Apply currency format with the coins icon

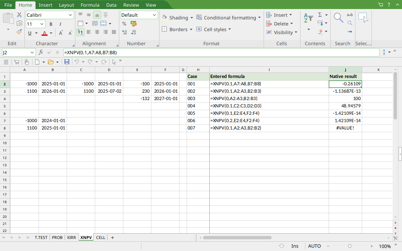[133, 24]
